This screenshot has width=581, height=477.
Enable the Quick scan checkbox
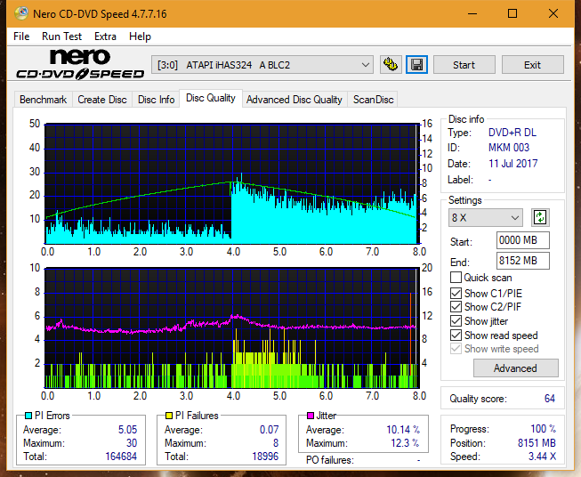456,278
